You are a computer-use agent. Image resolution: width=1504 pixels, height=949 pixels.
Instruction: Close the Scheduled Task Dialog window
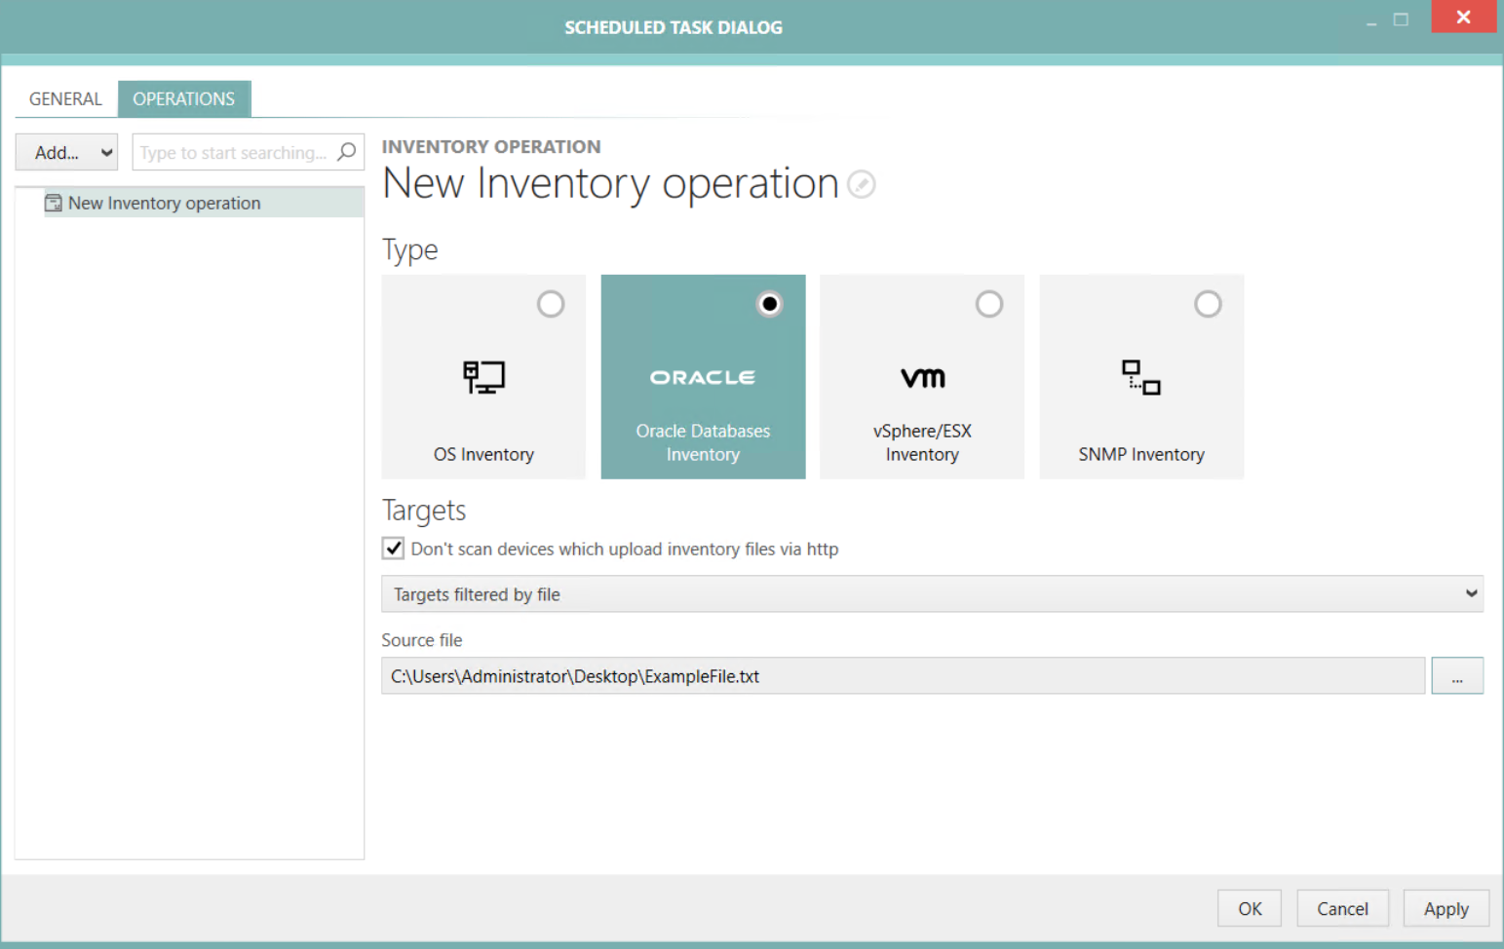click(x=1463, y=17)
